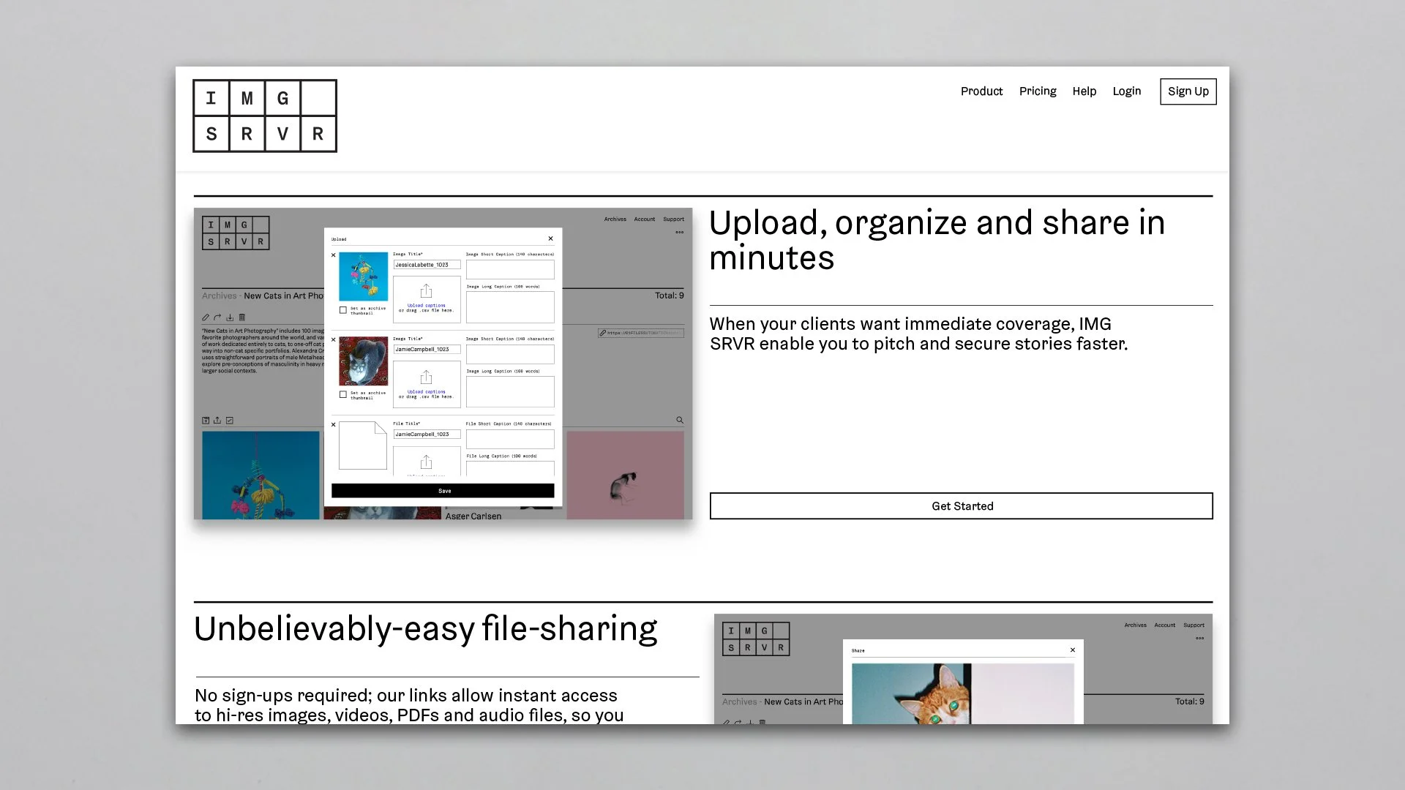Click the select-all checkmark icon above thumbnails
This screenshot has width=1405, height=790.
[230, 421]
